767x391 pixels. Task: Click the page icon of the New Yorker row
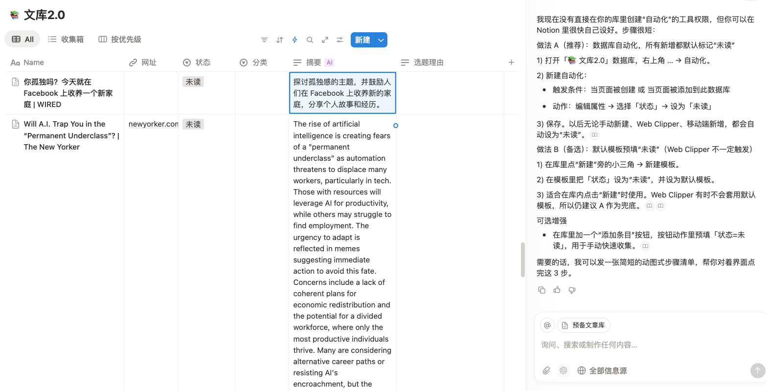[15, 124]
